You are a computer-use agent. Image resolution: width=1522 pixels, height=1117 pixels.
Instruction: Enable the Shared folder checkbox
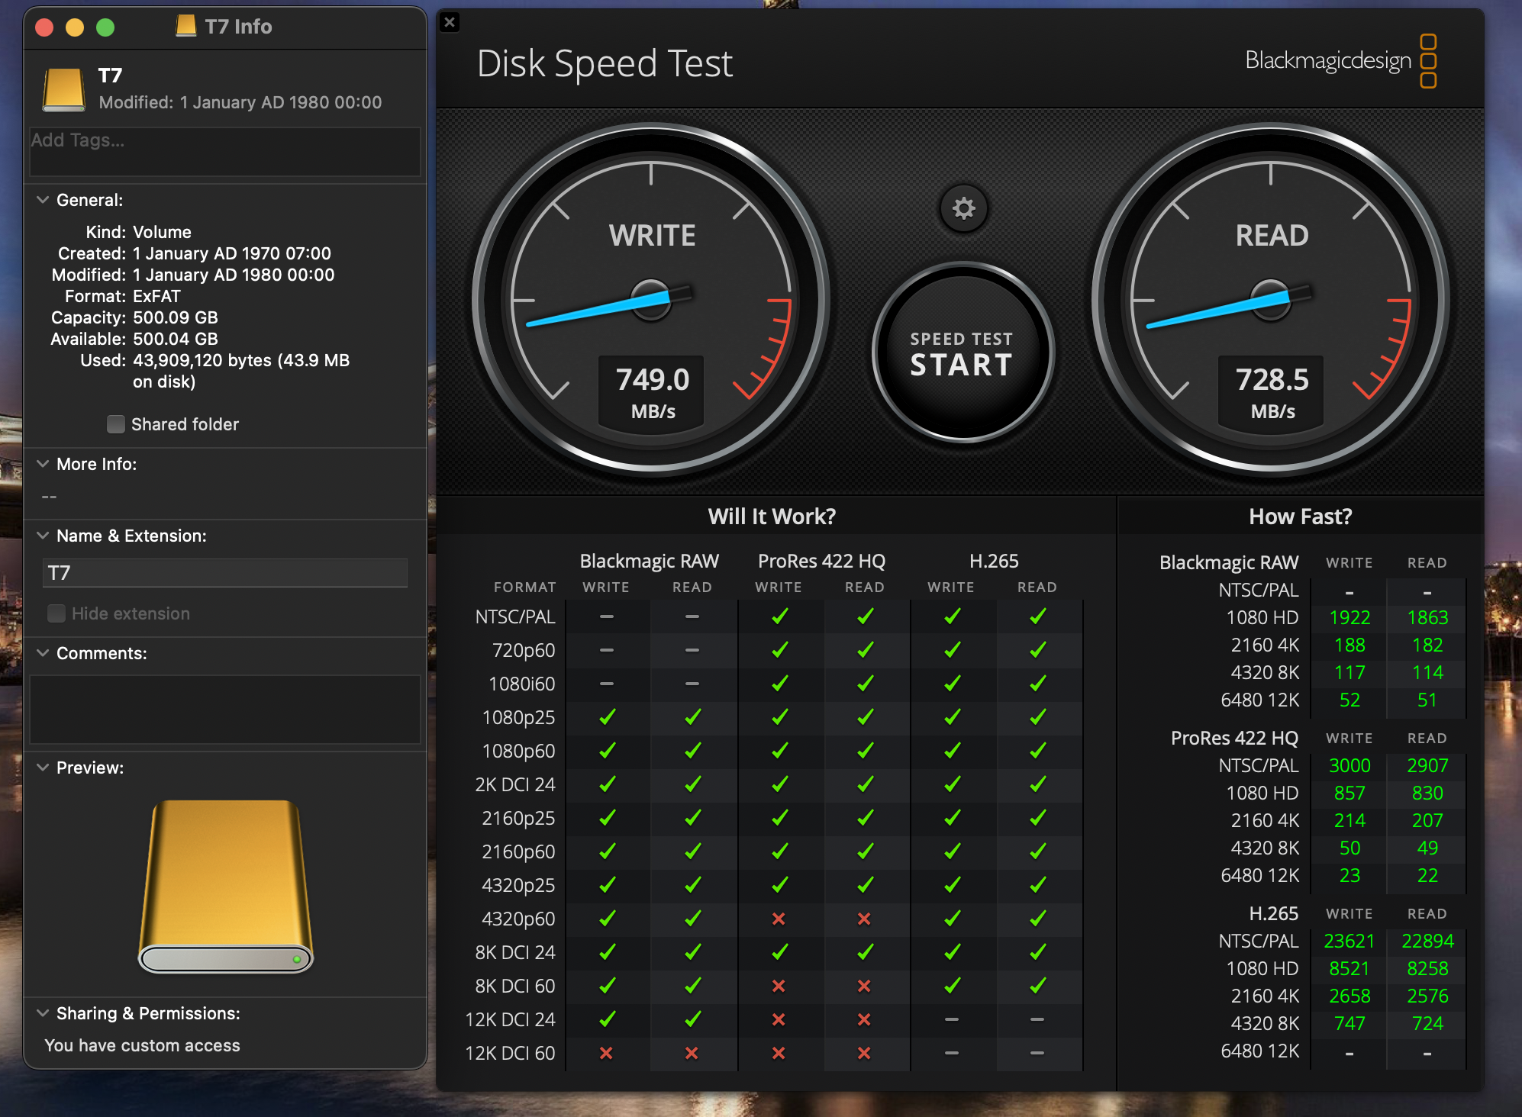click(116, 424)
